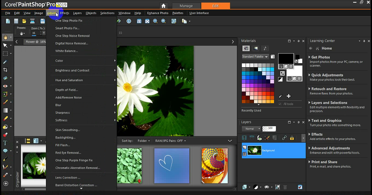372x195 pixels.
Task: Select the Pick arrow tool
Action: click(x=5, y=45)
